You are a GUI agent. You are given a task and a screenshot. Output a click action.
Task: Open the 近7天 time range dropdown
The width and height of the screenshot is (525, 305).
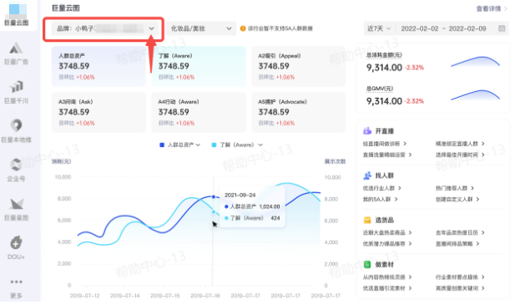tap(379, 28)
